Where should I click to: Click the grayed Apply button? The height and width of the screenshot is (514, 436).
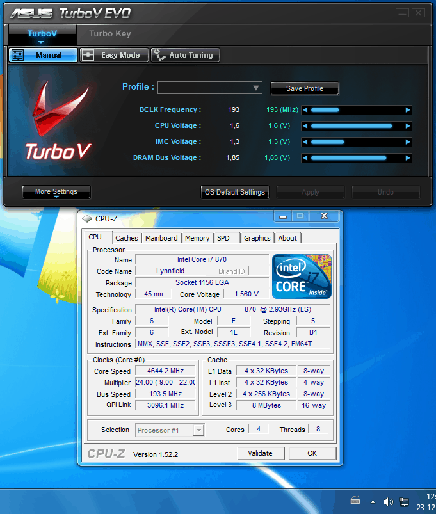tap(310, 192)
